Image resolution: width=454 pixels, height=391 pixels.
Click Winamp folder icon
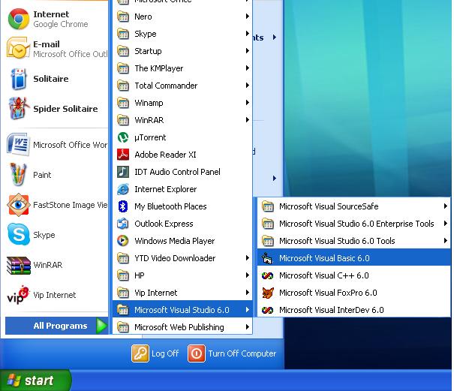(x=123, y=103)
